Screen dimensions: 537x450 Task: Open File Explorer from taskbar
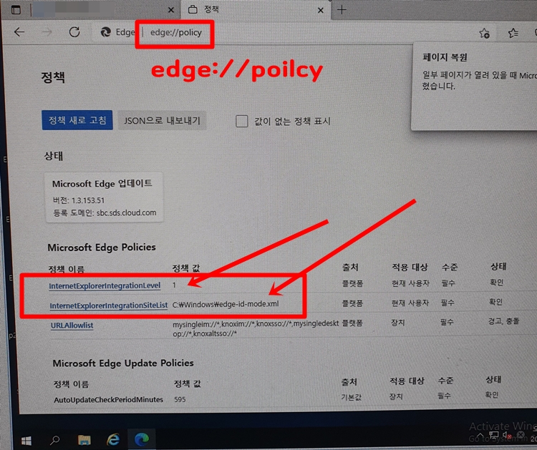click(x=84, y=440)
